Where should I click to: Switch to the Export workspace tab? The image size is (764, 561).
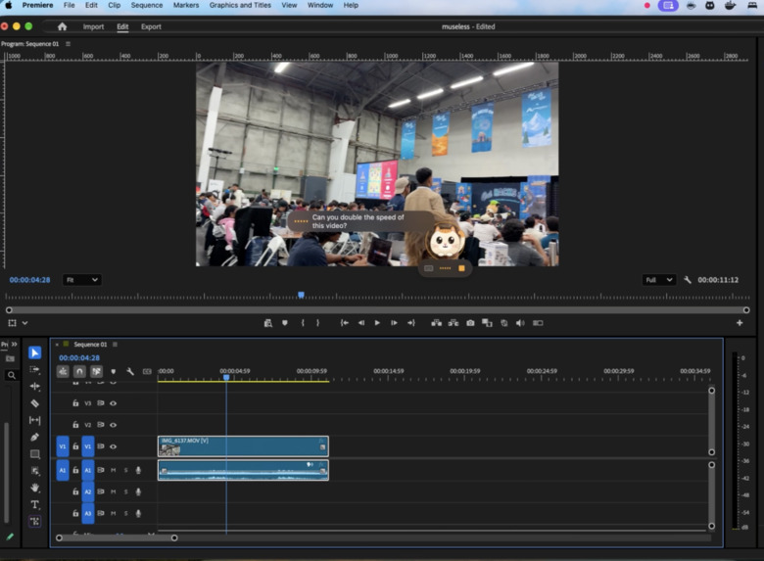click(x=151, y=26)
